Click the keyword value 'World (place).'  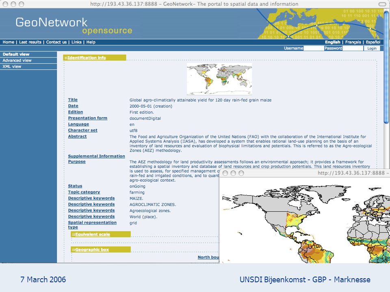(143, 217)
